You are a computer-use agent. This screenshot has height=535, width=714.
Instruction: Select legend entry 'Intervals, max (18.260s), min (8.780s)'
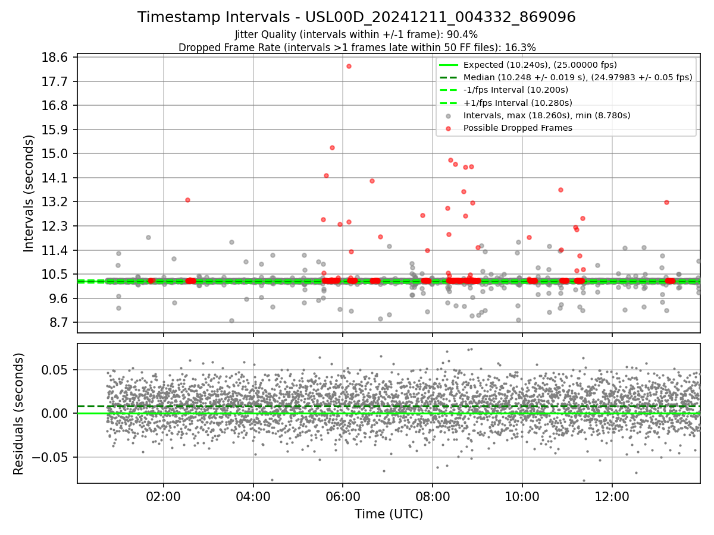547,115
